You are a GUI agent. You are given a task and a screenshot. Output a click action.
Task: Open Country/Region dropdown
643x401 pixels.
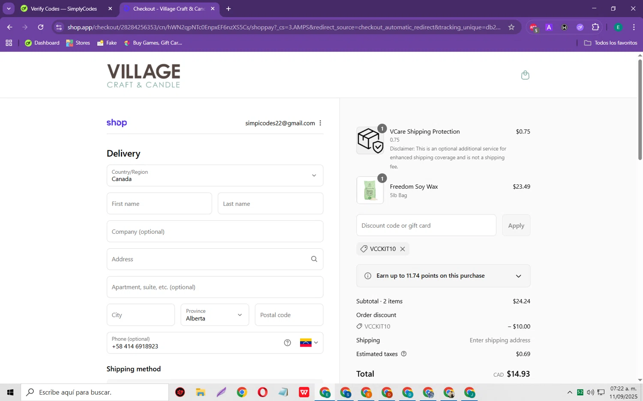pyautogui.click(x=215, y=175)
